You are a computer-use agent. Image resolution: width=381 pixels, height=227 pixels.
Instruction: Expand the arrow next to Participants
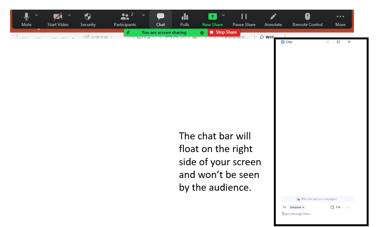click(144, 15)
